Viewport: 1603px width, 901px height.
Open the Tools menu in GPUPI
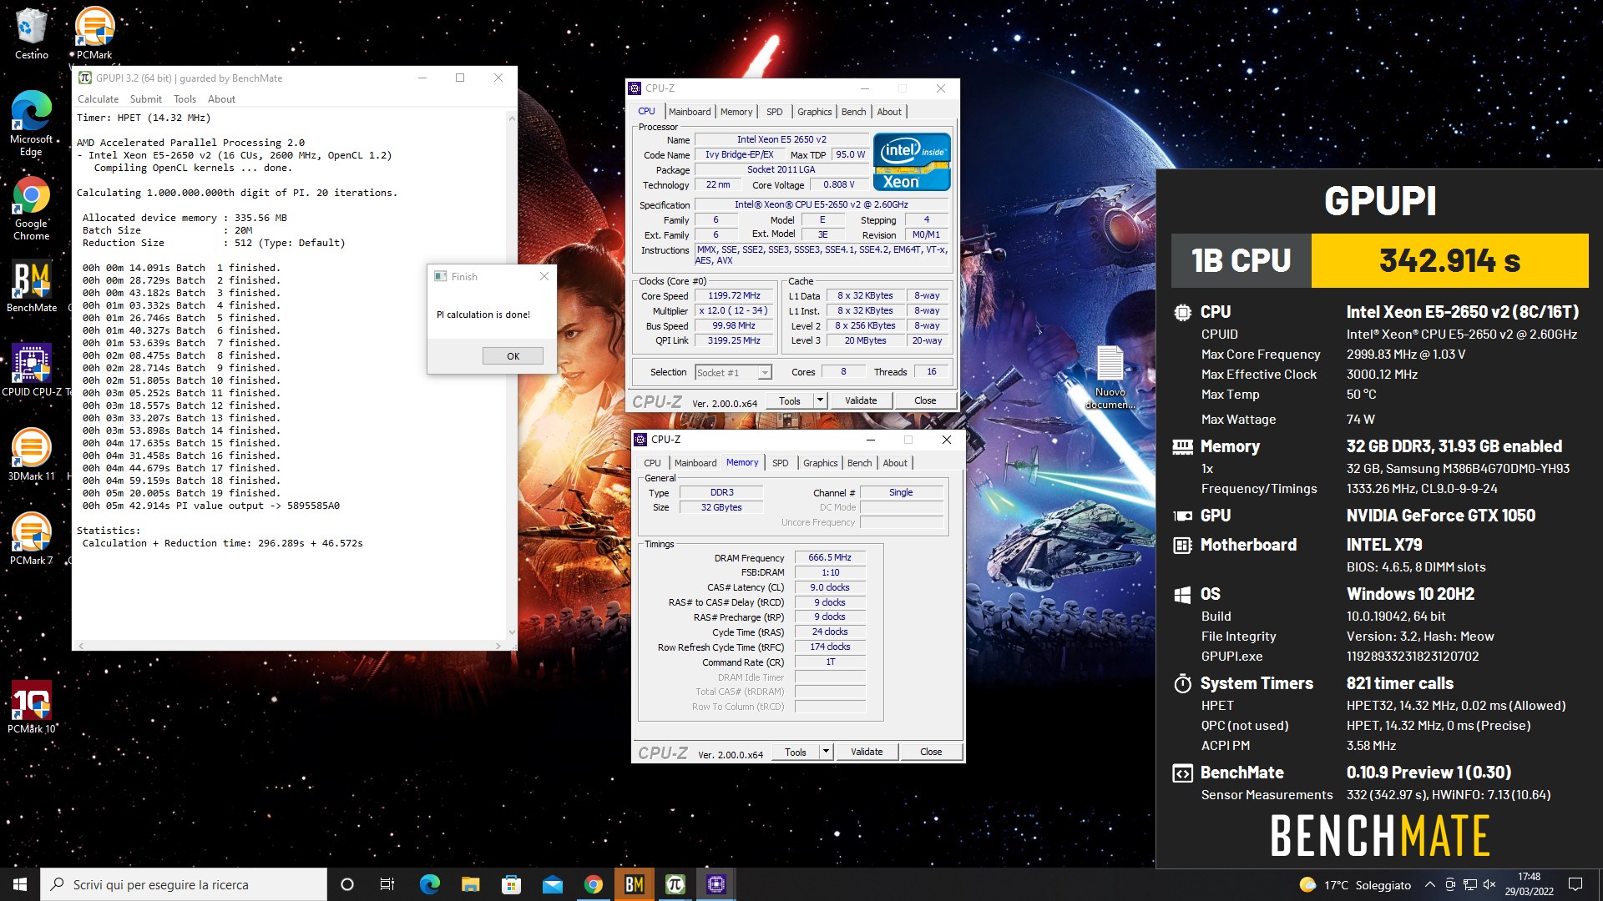click(x=185, y=98)
